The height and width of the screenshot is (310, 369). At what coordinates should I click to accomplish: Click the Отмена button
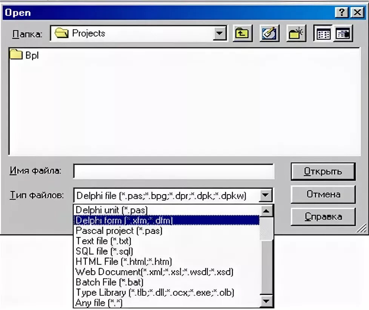(x=323, y=194)
